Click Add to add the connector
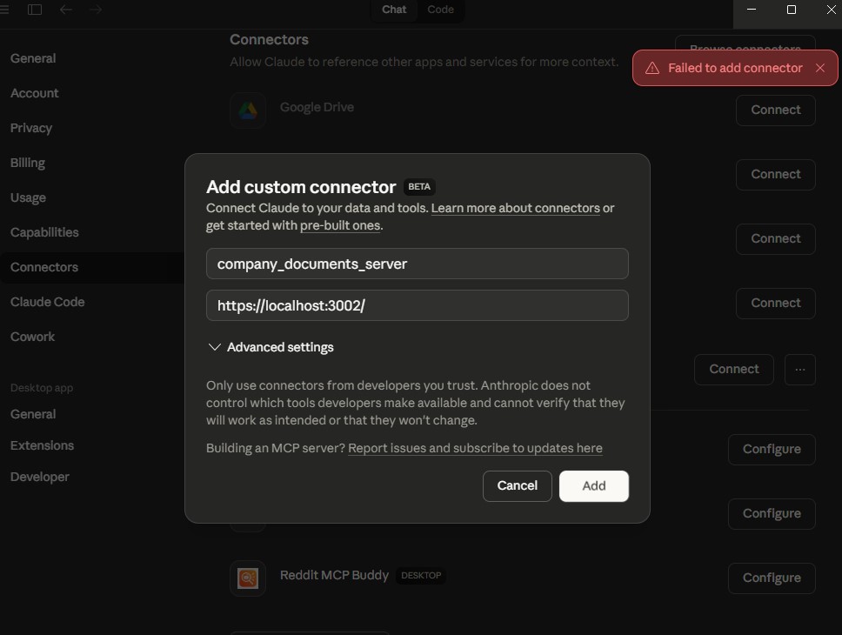This screenshot has width=842, height=635. click(594, 486)
